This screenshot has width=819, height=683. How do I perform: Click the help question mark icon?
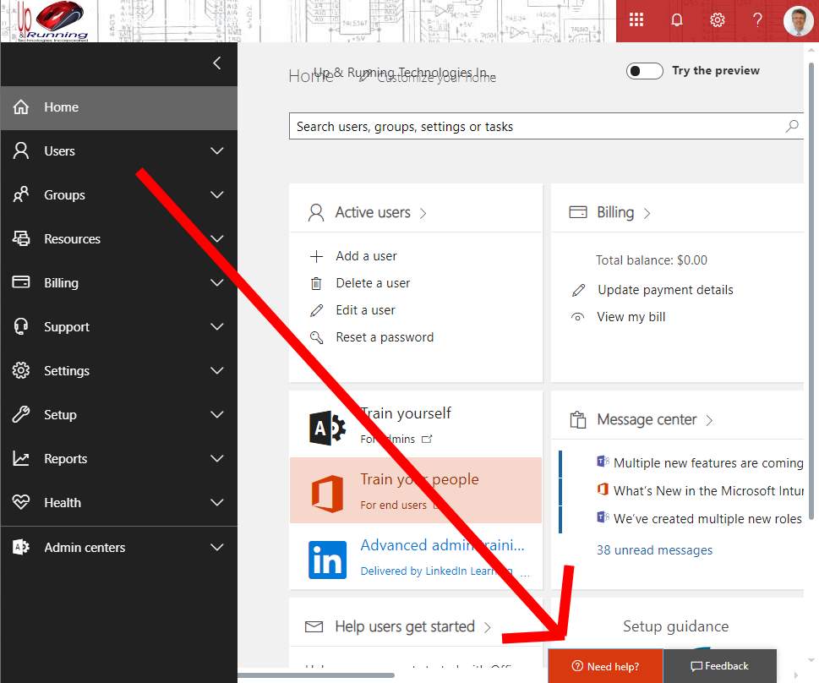click(x=758, y=20)
